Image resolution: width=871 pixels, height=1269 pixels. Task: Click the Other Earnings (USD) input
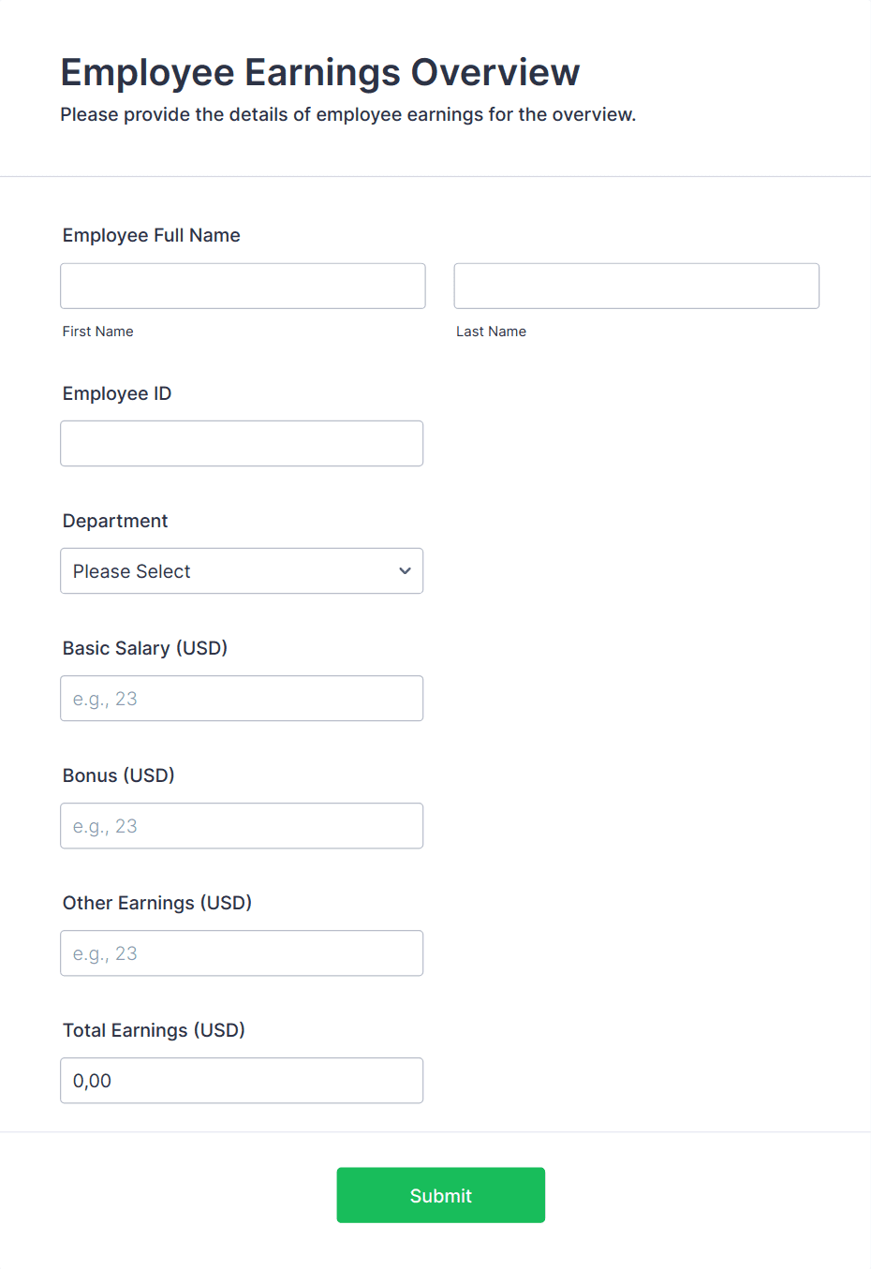tap(242, 952)
